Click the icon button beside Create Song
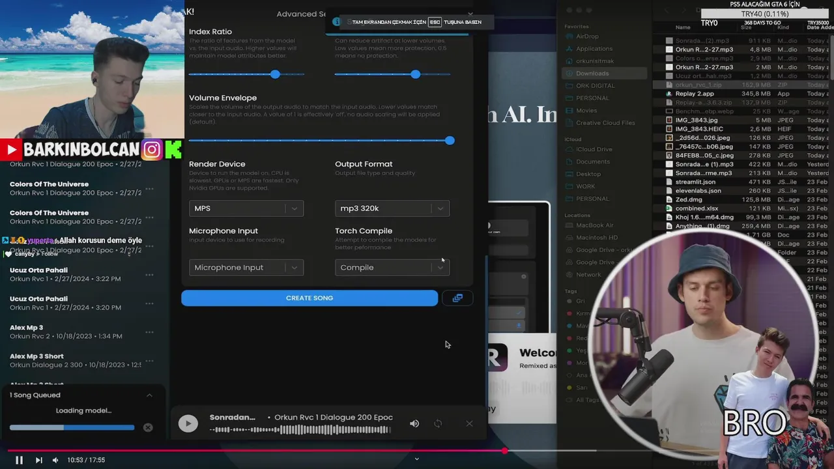 coord(457,298)
